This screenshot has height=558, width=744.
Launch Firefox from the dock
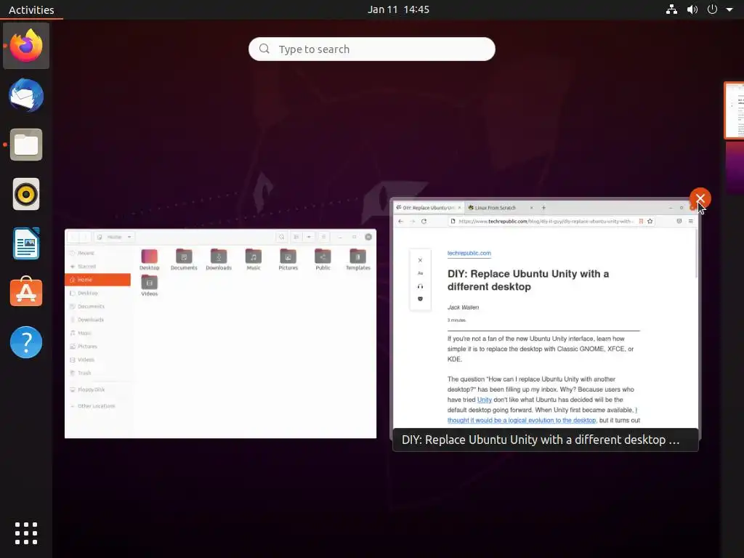click(x=26, y=46)
